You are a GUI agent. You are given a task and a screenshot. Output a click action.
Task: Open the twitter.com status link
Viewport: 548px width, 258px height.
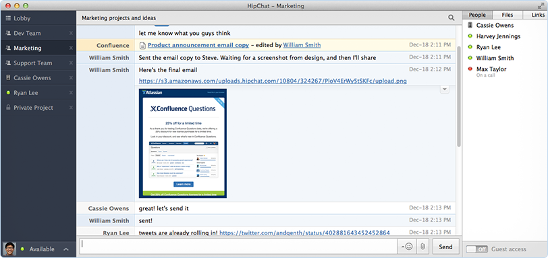click(304, 232)
